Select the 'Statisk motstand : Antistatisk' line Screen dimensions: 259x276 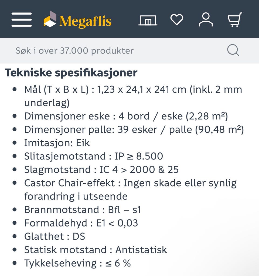tap(96, 250)
